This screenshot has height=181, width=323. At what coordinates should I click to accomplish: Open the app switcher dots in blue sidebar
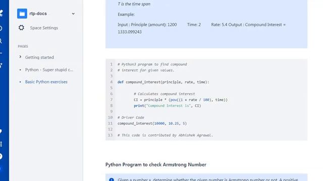click(1, 144)
